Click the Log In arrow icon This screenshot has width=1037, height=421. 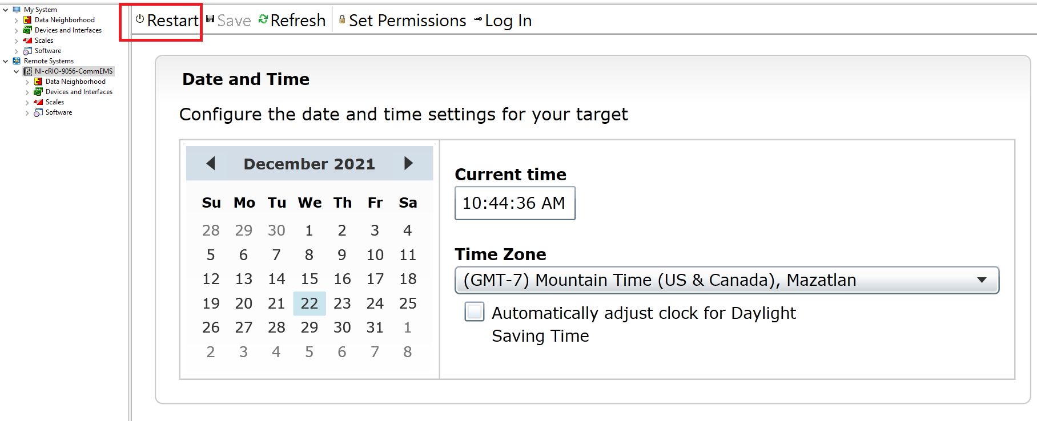coord(477,19)
